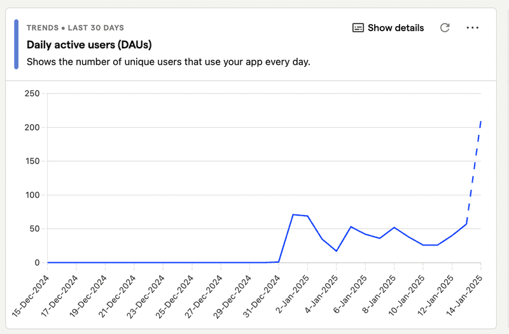The width and height of the screenshot is (509, 334).
Task: Click the line's data point at 8-Jan-2025
Action: (x=394, y=227)
